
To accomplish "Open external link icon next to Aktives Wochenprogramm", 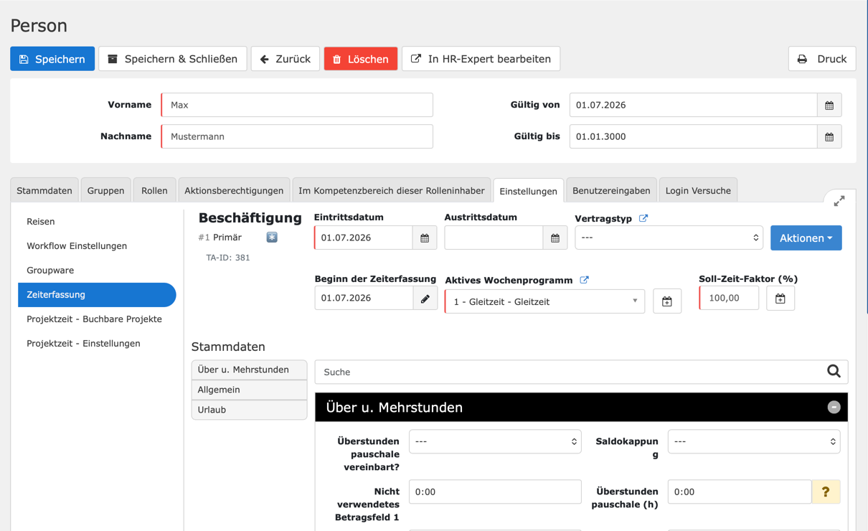I will (x=585, y=280).
